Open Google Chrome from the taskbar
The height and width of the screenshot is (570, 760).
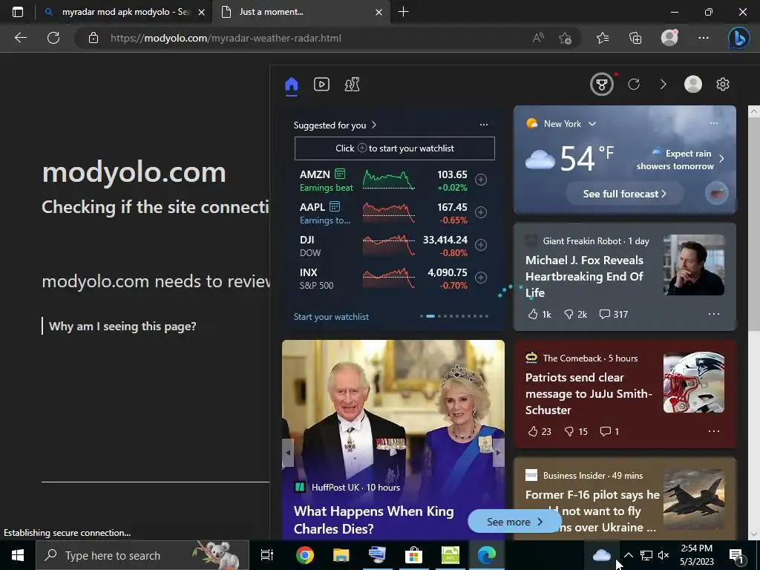(x=305, y=555)
